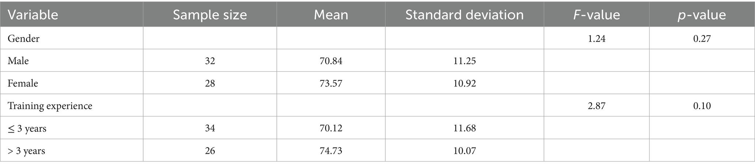Click the standard deviation value 11.68
755x168 pixels.
(464, 129)
